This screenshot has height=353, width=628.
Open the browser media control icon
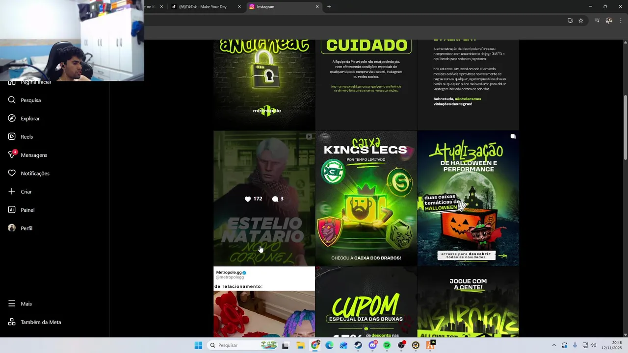point(597,21)
